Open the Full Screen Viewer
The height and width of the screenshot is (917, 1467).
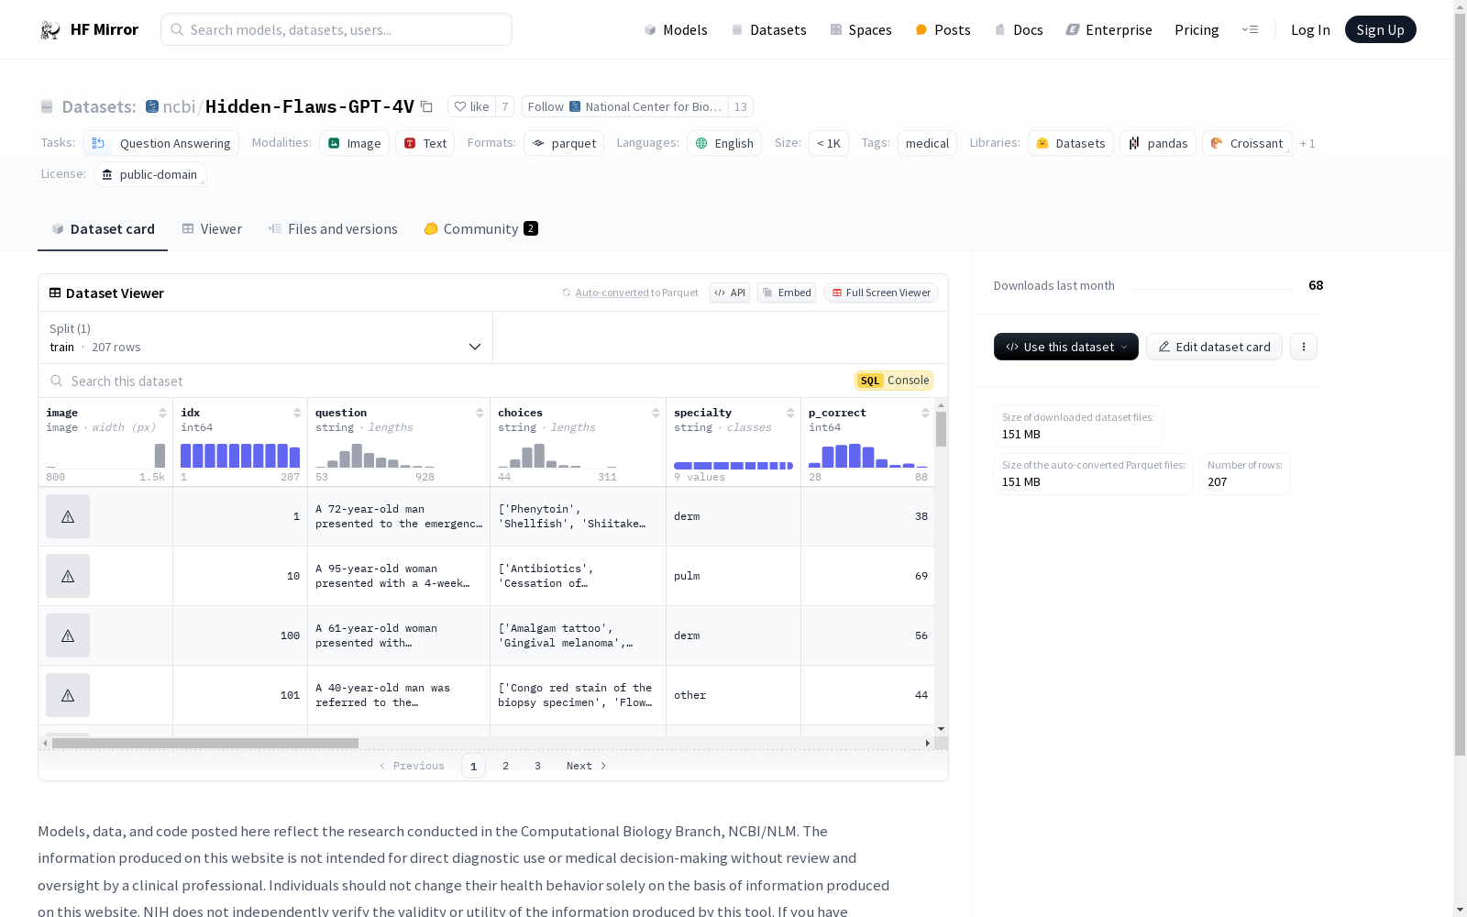(880, 293)
